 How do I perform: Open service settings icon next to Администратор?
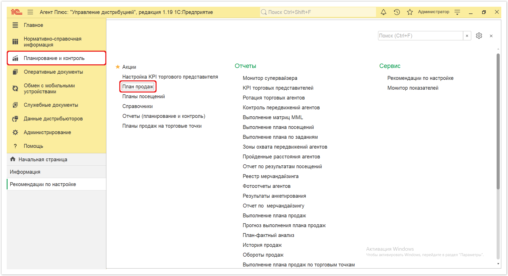(457, 12)
